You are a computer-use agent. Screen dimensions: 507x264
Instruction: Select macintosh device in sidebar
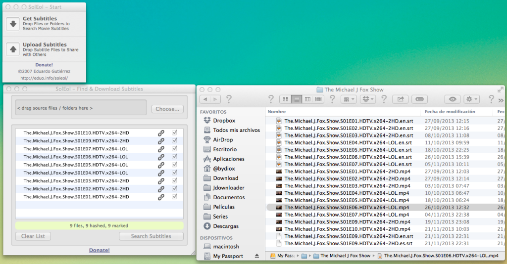[x=221, y=246]
